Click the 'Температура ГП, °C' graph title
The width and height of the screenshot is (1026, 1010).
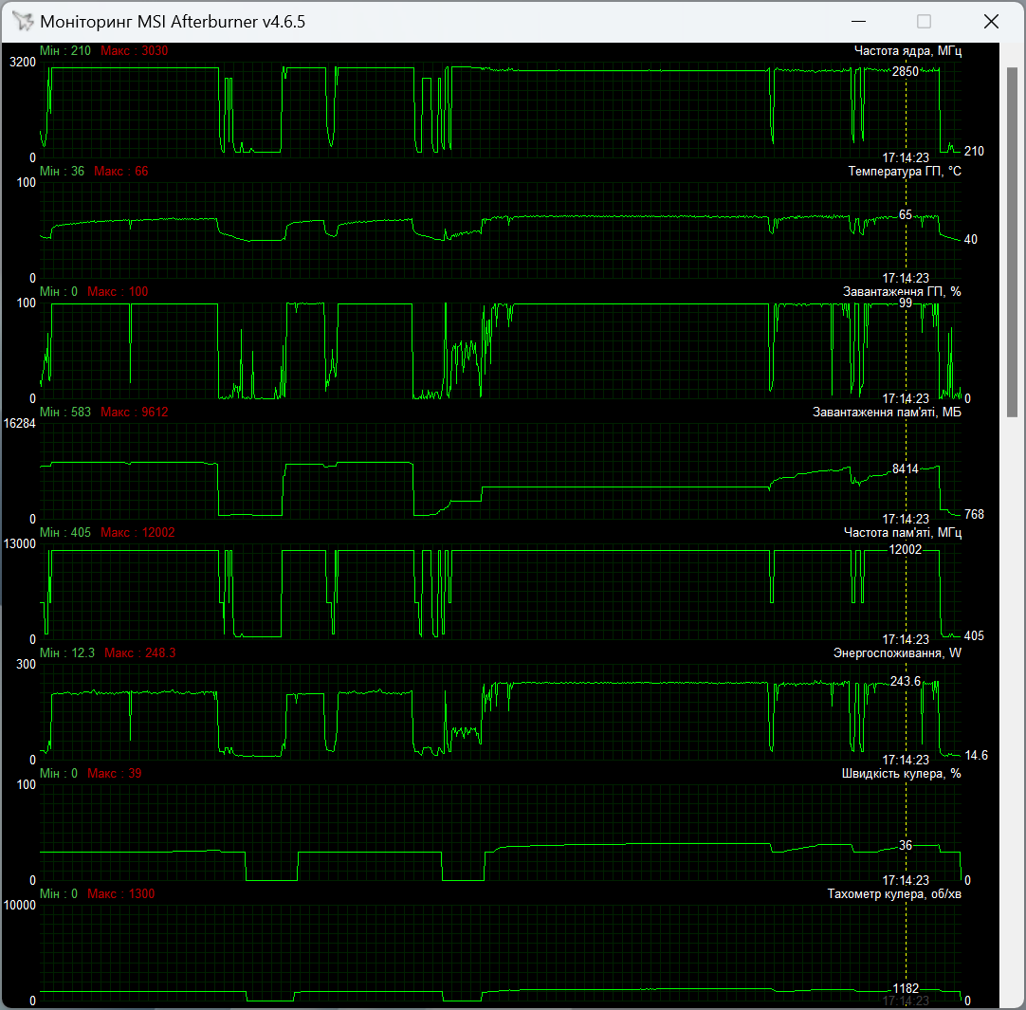click(x=905, y=172)
